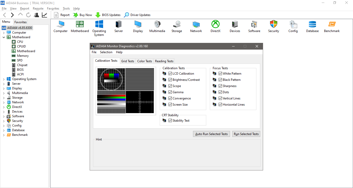This screenshot has height=188, width=353.
Task: Open the Selection menu in Monitor Diagnostics
Action: point(106,52)
